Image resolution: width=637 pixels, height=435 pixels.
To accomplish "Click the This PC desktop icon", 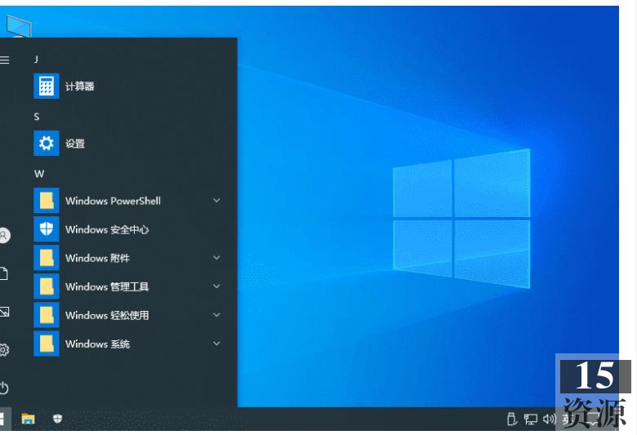I will coord(18,26).
